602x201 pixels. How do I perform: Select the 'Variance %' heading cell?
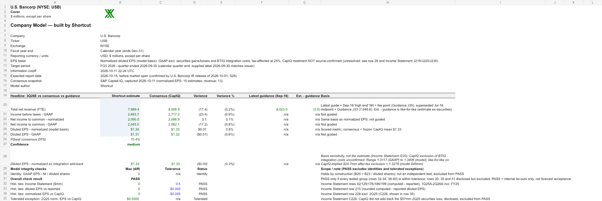click(225, 96)
